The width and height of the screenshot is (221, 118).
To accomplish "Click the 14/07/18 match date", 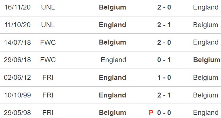I will coord(17,42).
